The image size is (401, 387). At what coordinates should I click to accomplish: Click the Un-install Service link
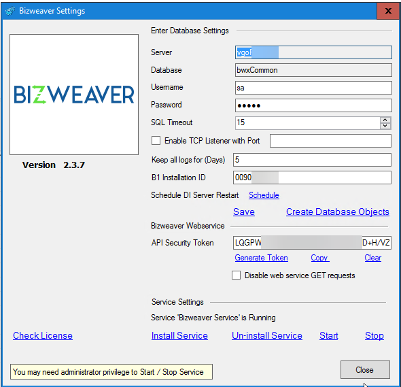(x=267, y=335)
